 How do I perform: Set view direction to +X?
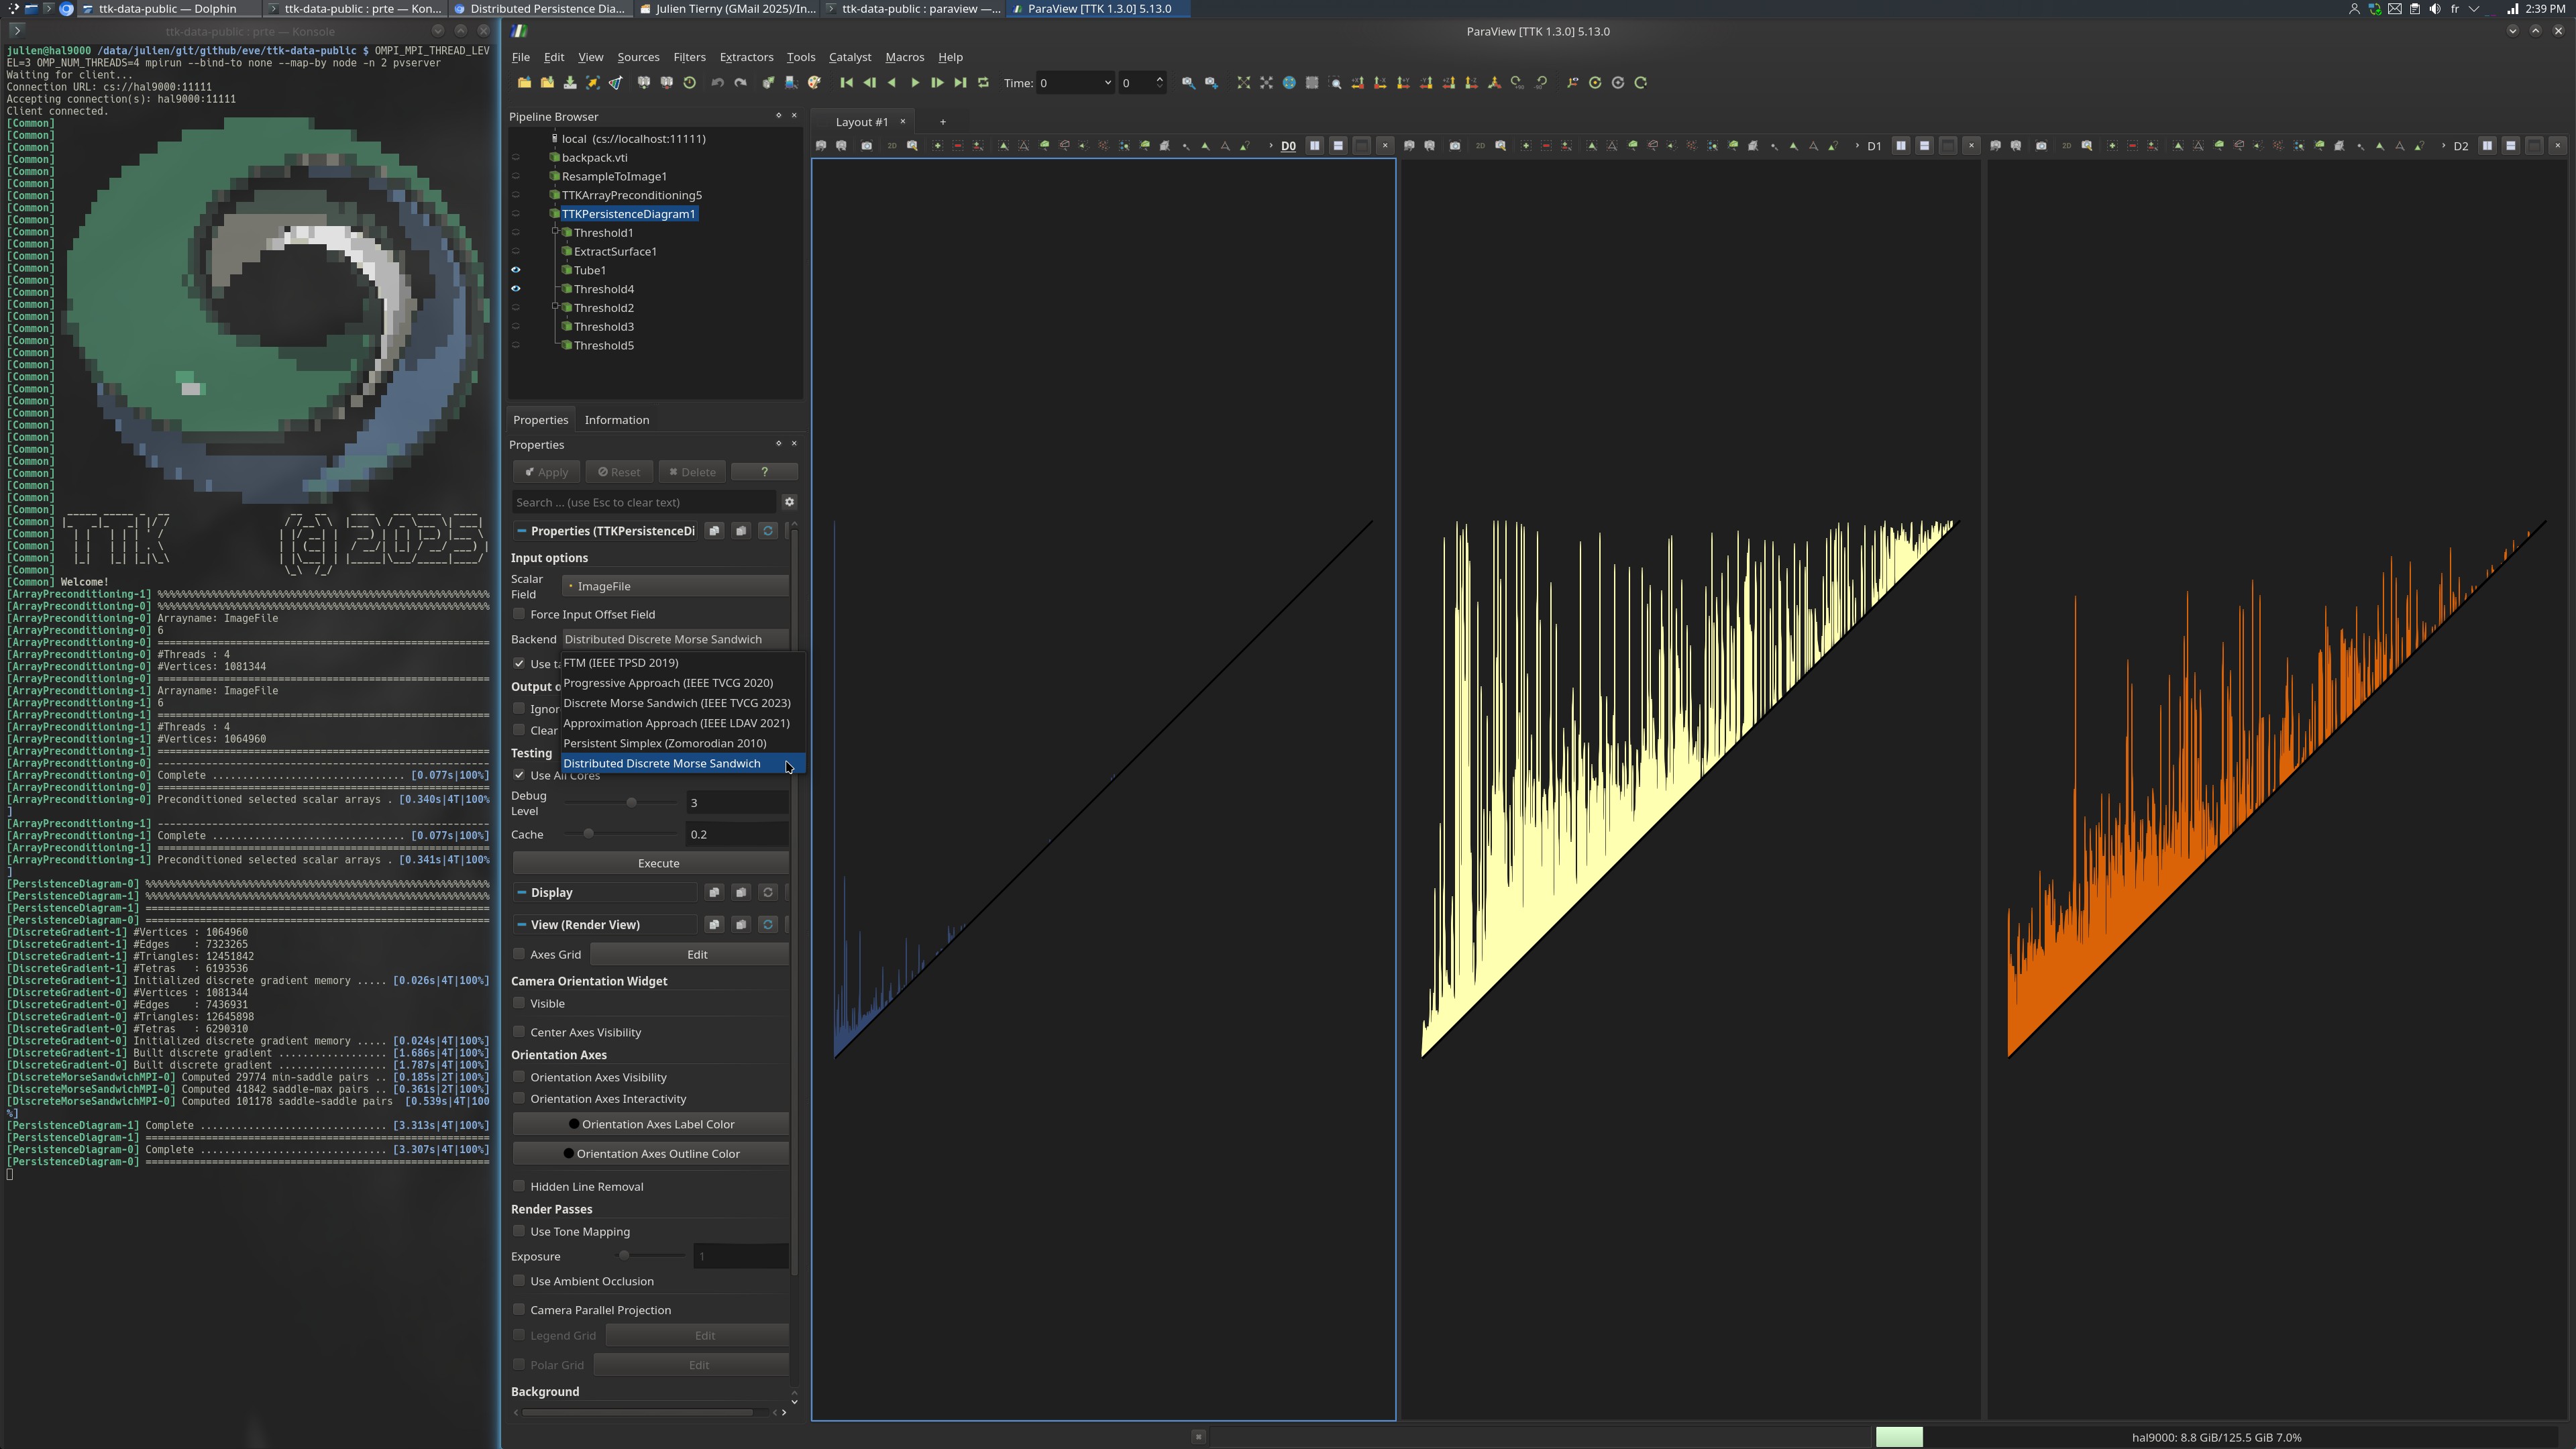coord(1358,83)
